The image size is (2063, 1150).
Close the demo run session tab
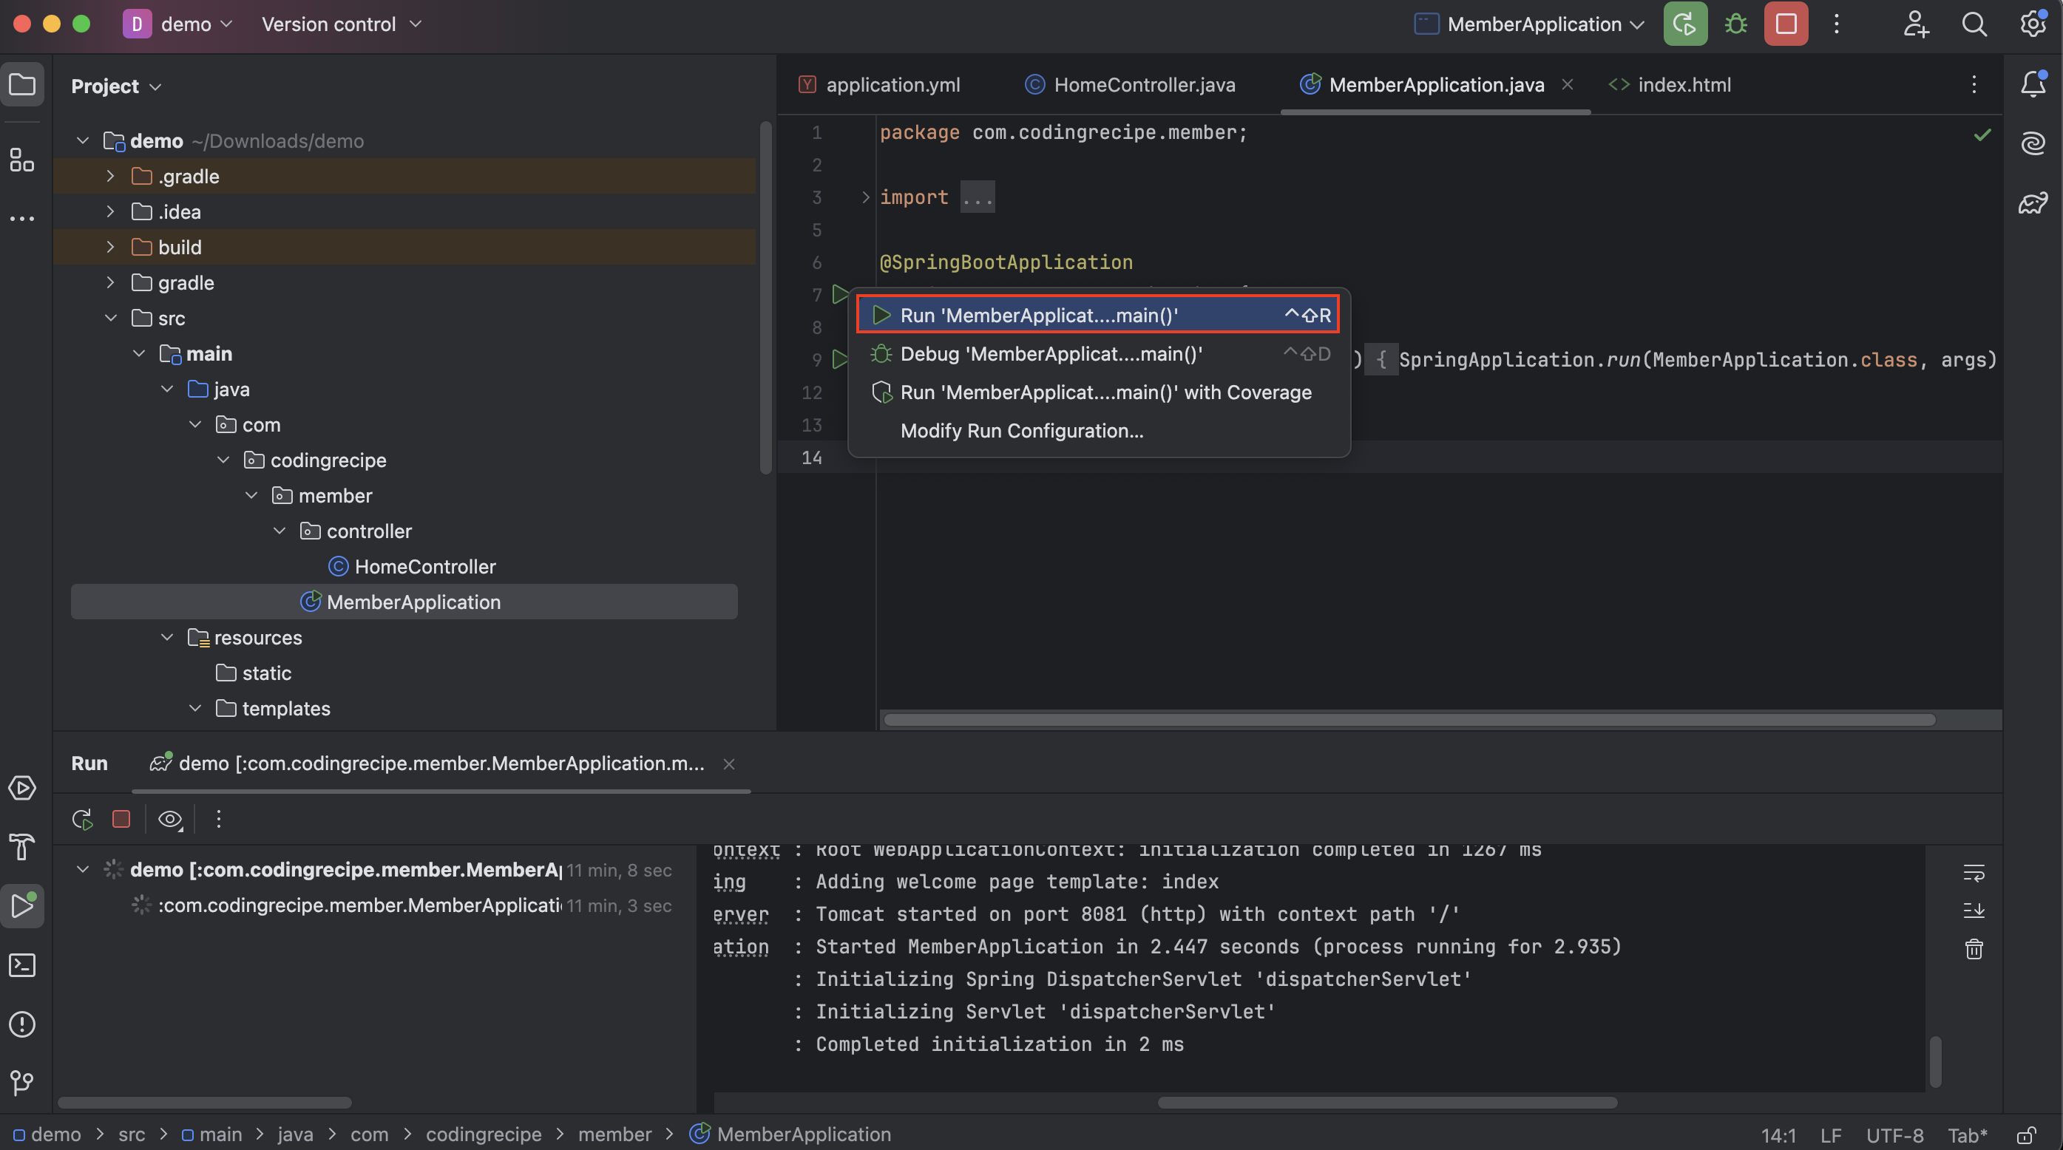point(729,763)
